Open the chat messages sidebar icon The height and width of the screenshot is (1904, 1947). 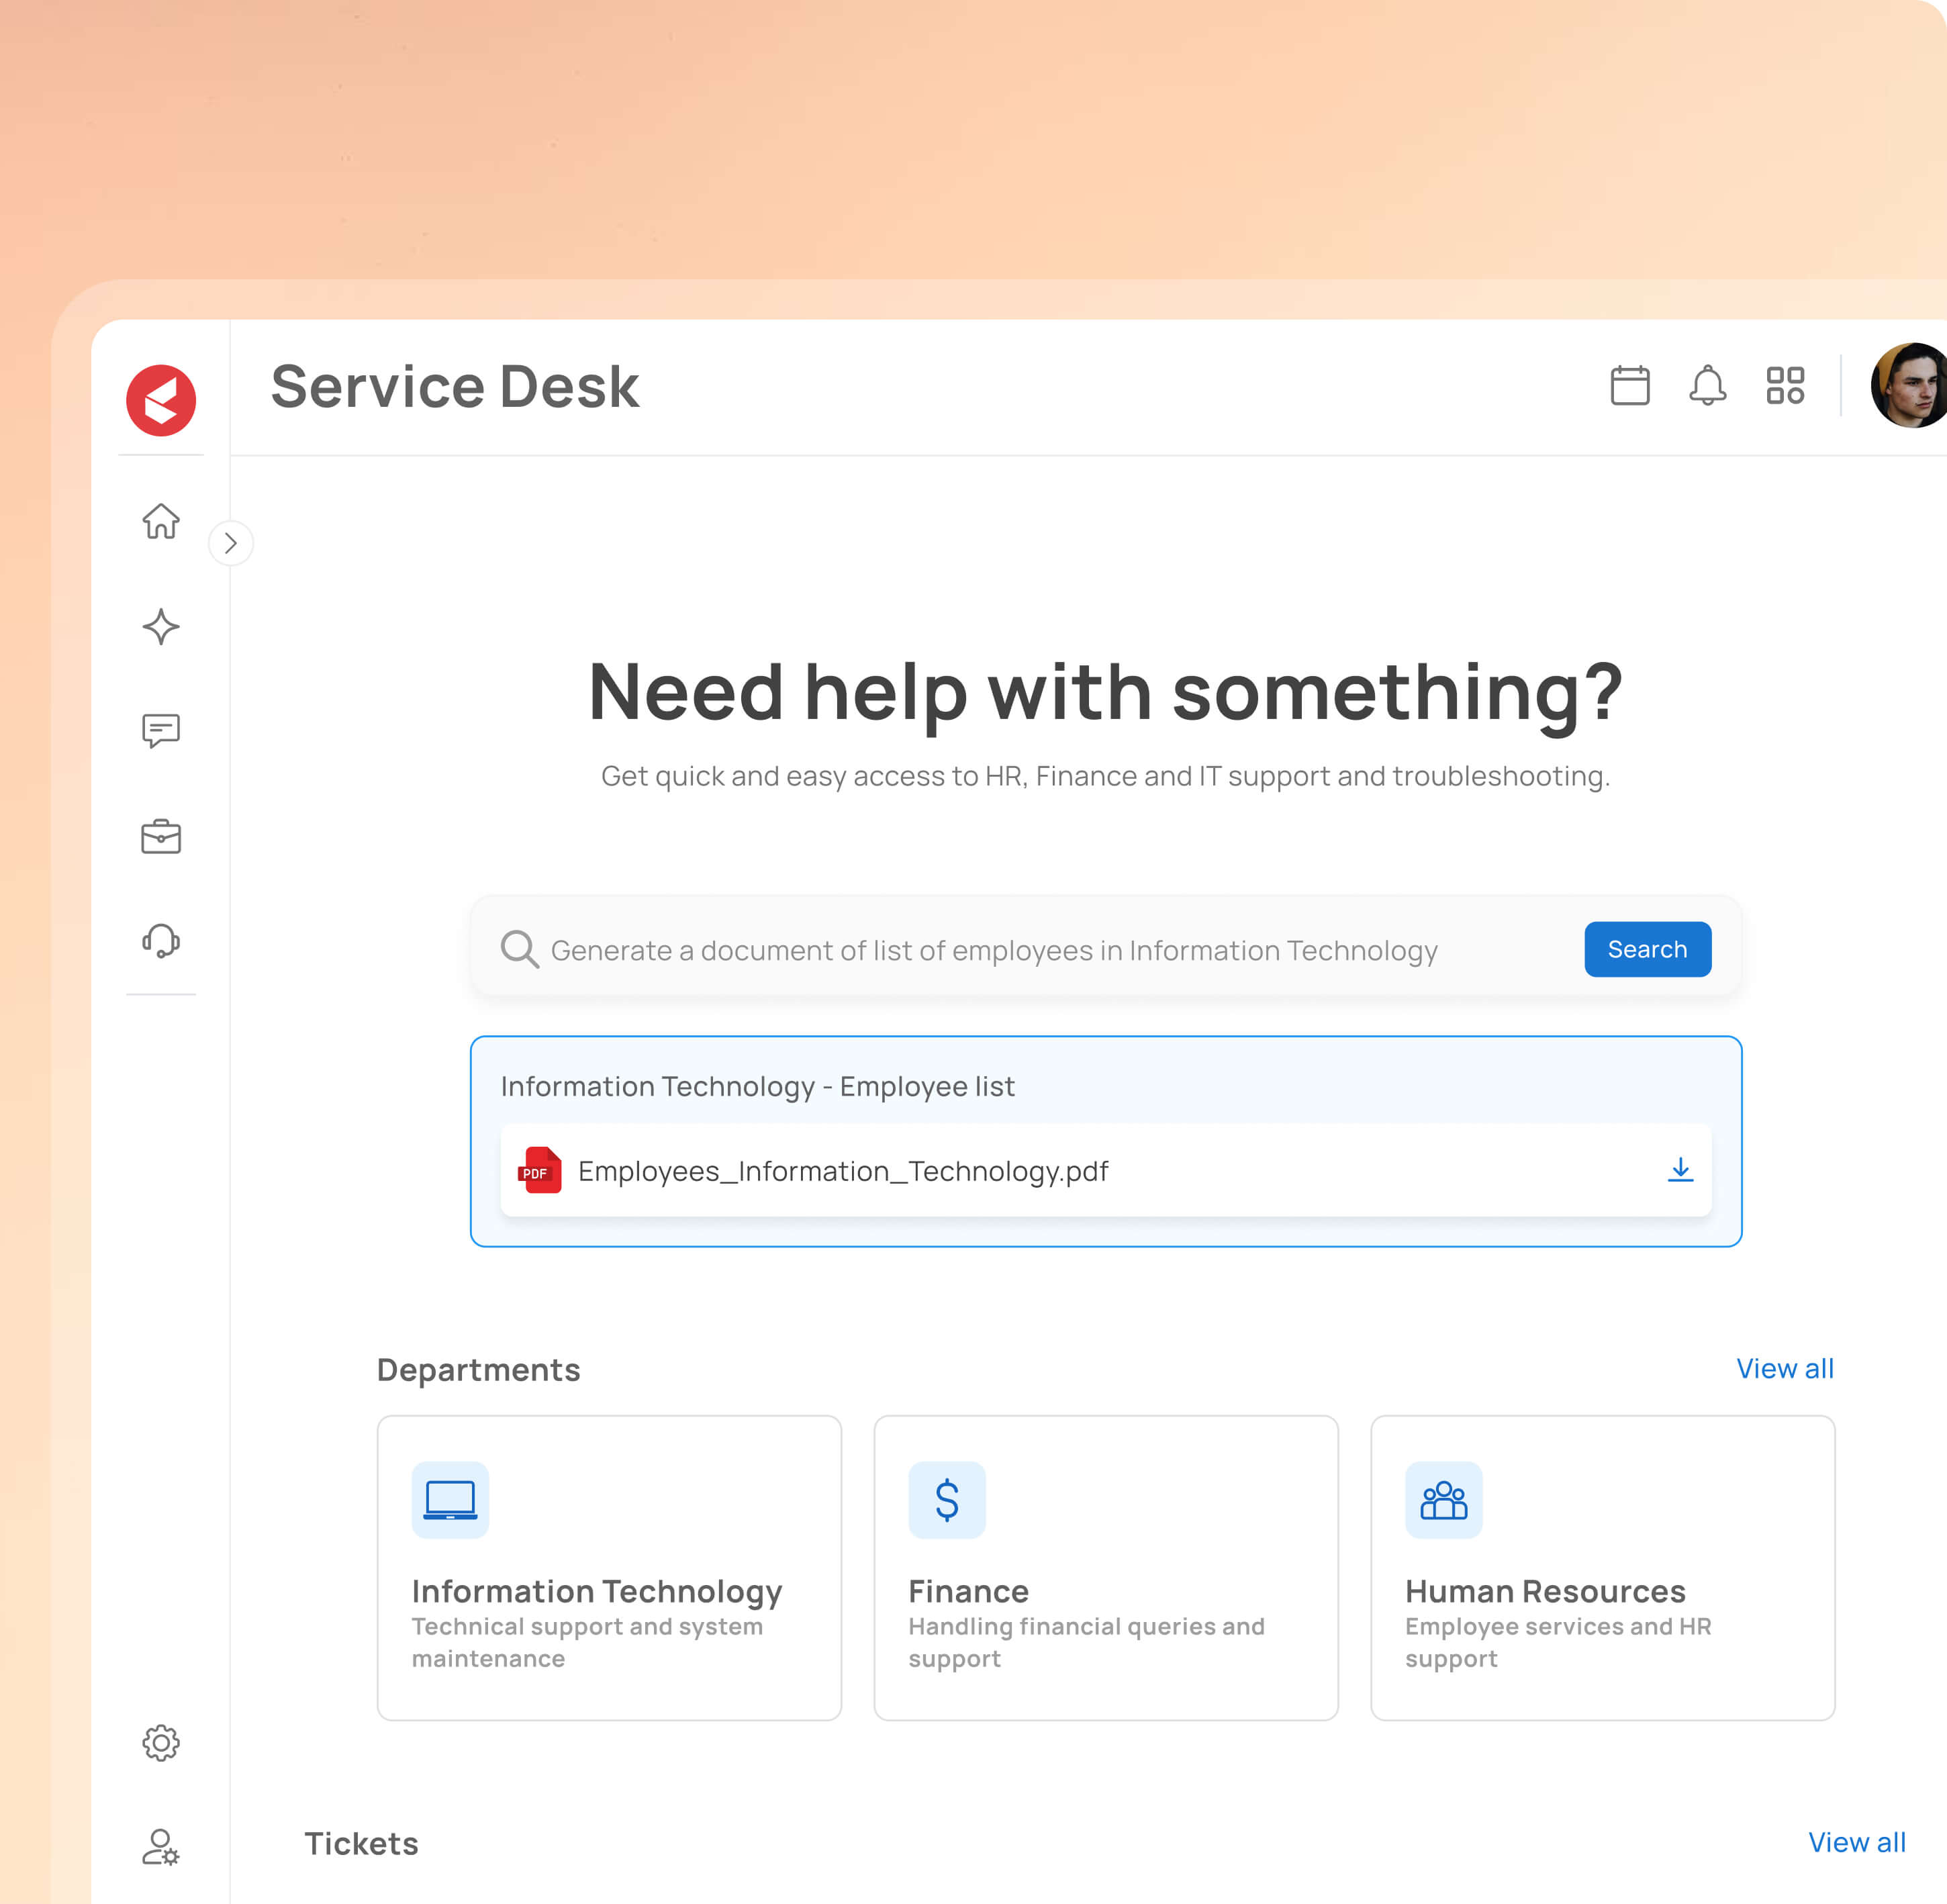click(161, 731)
